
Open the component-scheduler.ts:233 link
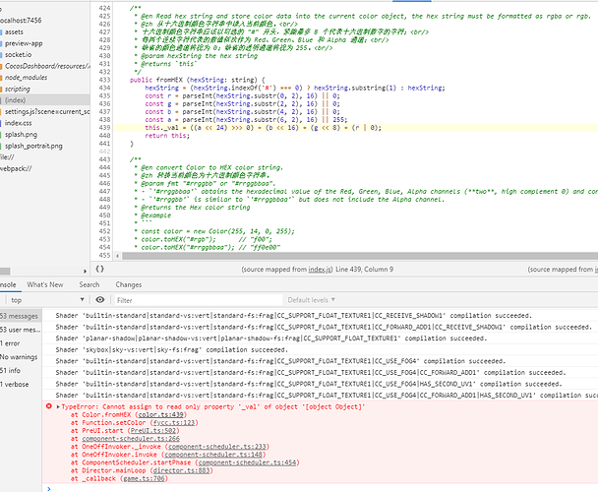pyautogui.click(x=217, y=447)
